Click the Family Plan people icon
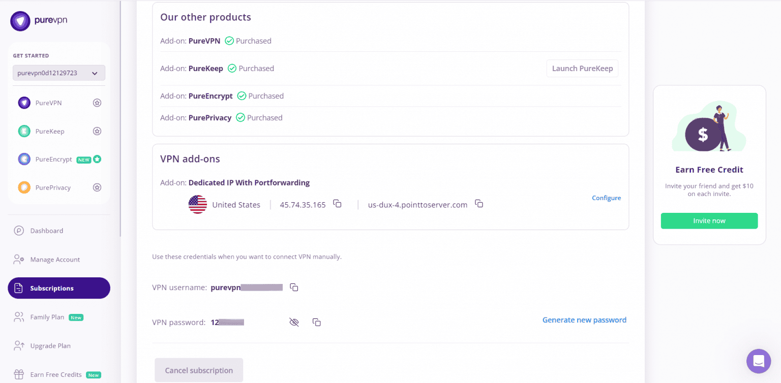781x383 pixels. point(19,317)
